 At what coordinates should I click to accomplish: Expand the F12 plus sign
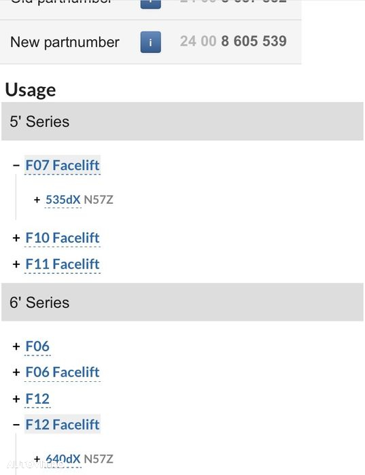pos(16,399)
